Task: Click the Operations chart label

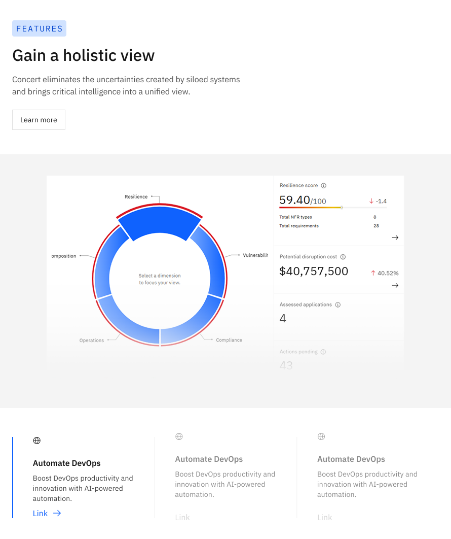Action: tap(91, 341)
